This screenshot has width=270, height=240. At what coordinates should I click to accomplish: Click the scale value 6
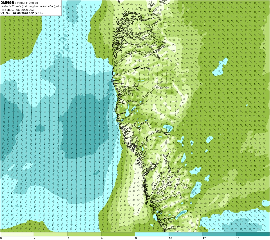[x=102, y=238]
